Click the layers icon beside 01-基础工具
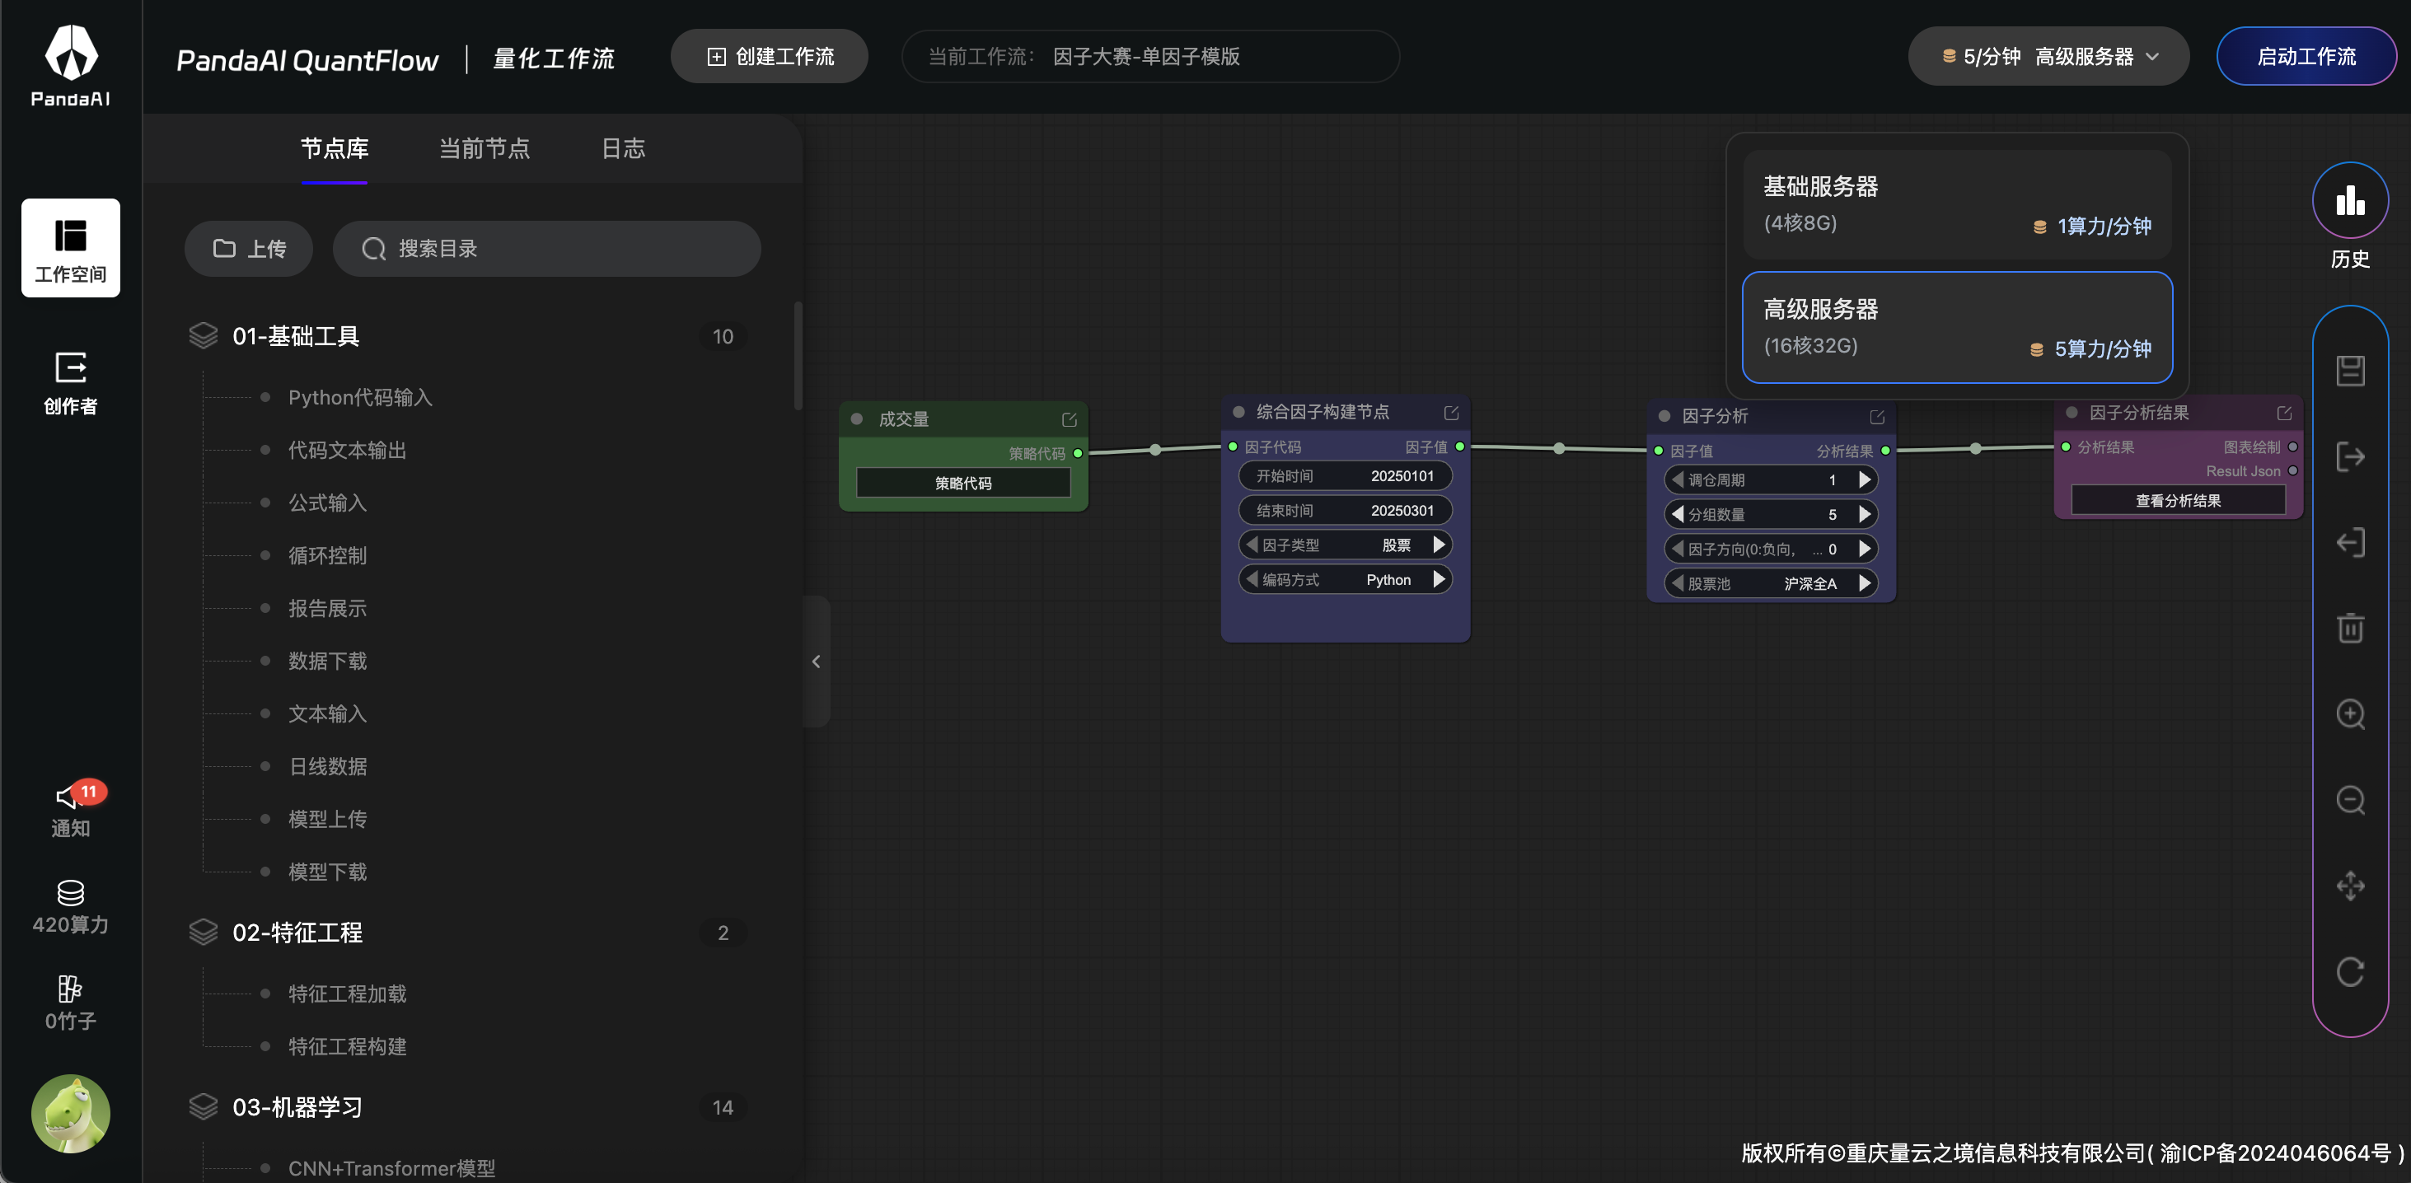This screenshot has height=1183, width=2411. click(203, 336)
